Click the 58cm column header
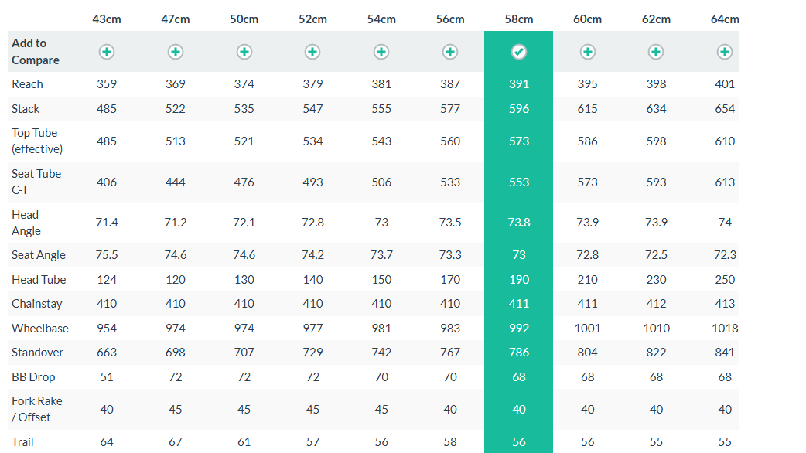The image size is (806, 453). tap(519, 19)
